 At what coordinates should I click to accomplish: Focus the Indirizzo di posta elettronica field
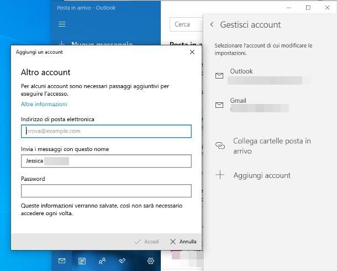(106, 131)
